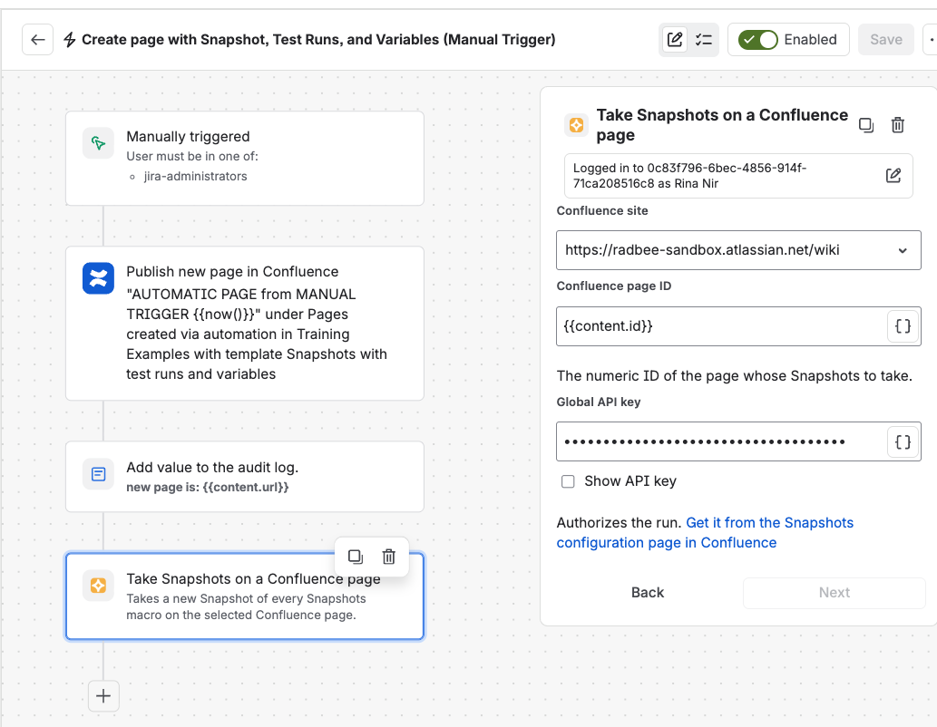Open the Snapshots configuration page link
This screenshot has height=727, width=937.
pyautogui.click(x=705, y=533)
